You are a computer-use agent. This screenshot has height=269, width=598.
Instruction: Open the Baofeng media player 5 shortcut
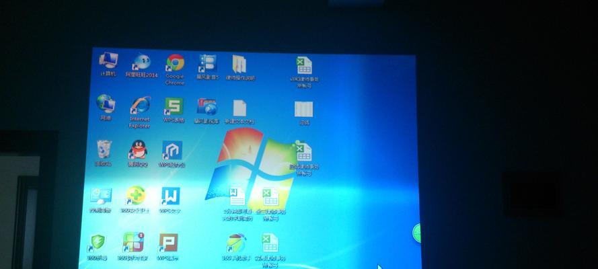tap(208, 67)
